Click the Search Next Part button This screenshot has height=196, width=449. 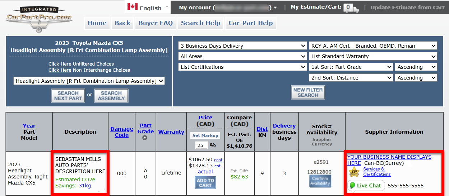tap(68, 96)
